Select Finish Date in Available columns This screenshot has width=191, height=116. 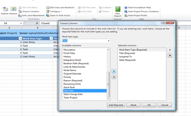85,53
